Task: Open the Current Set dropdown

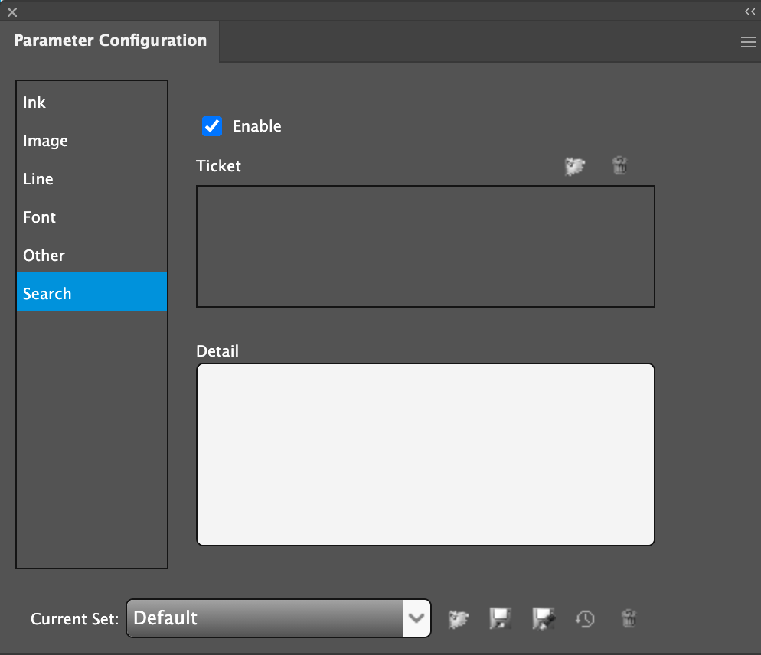Action: (265, 618)
